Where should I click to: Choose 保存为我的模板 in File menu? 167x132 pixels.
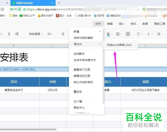click(x=86, y=38)
